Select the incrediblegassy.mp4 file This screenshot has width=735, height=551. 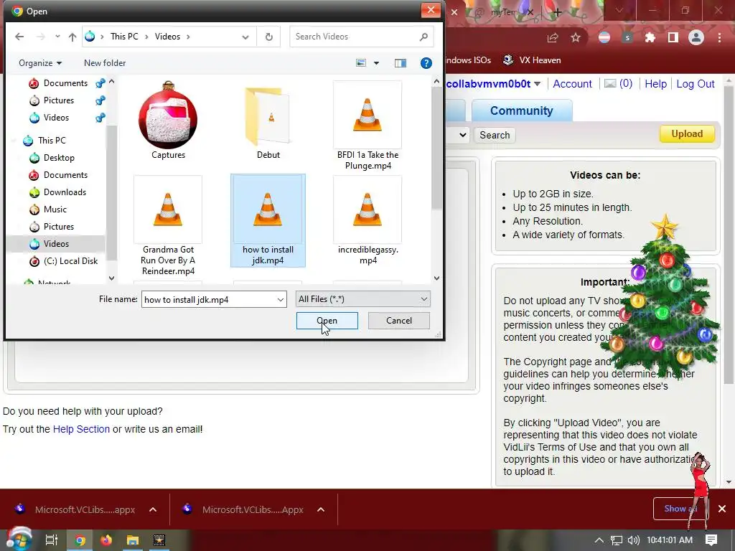click(x=368, y=221)
